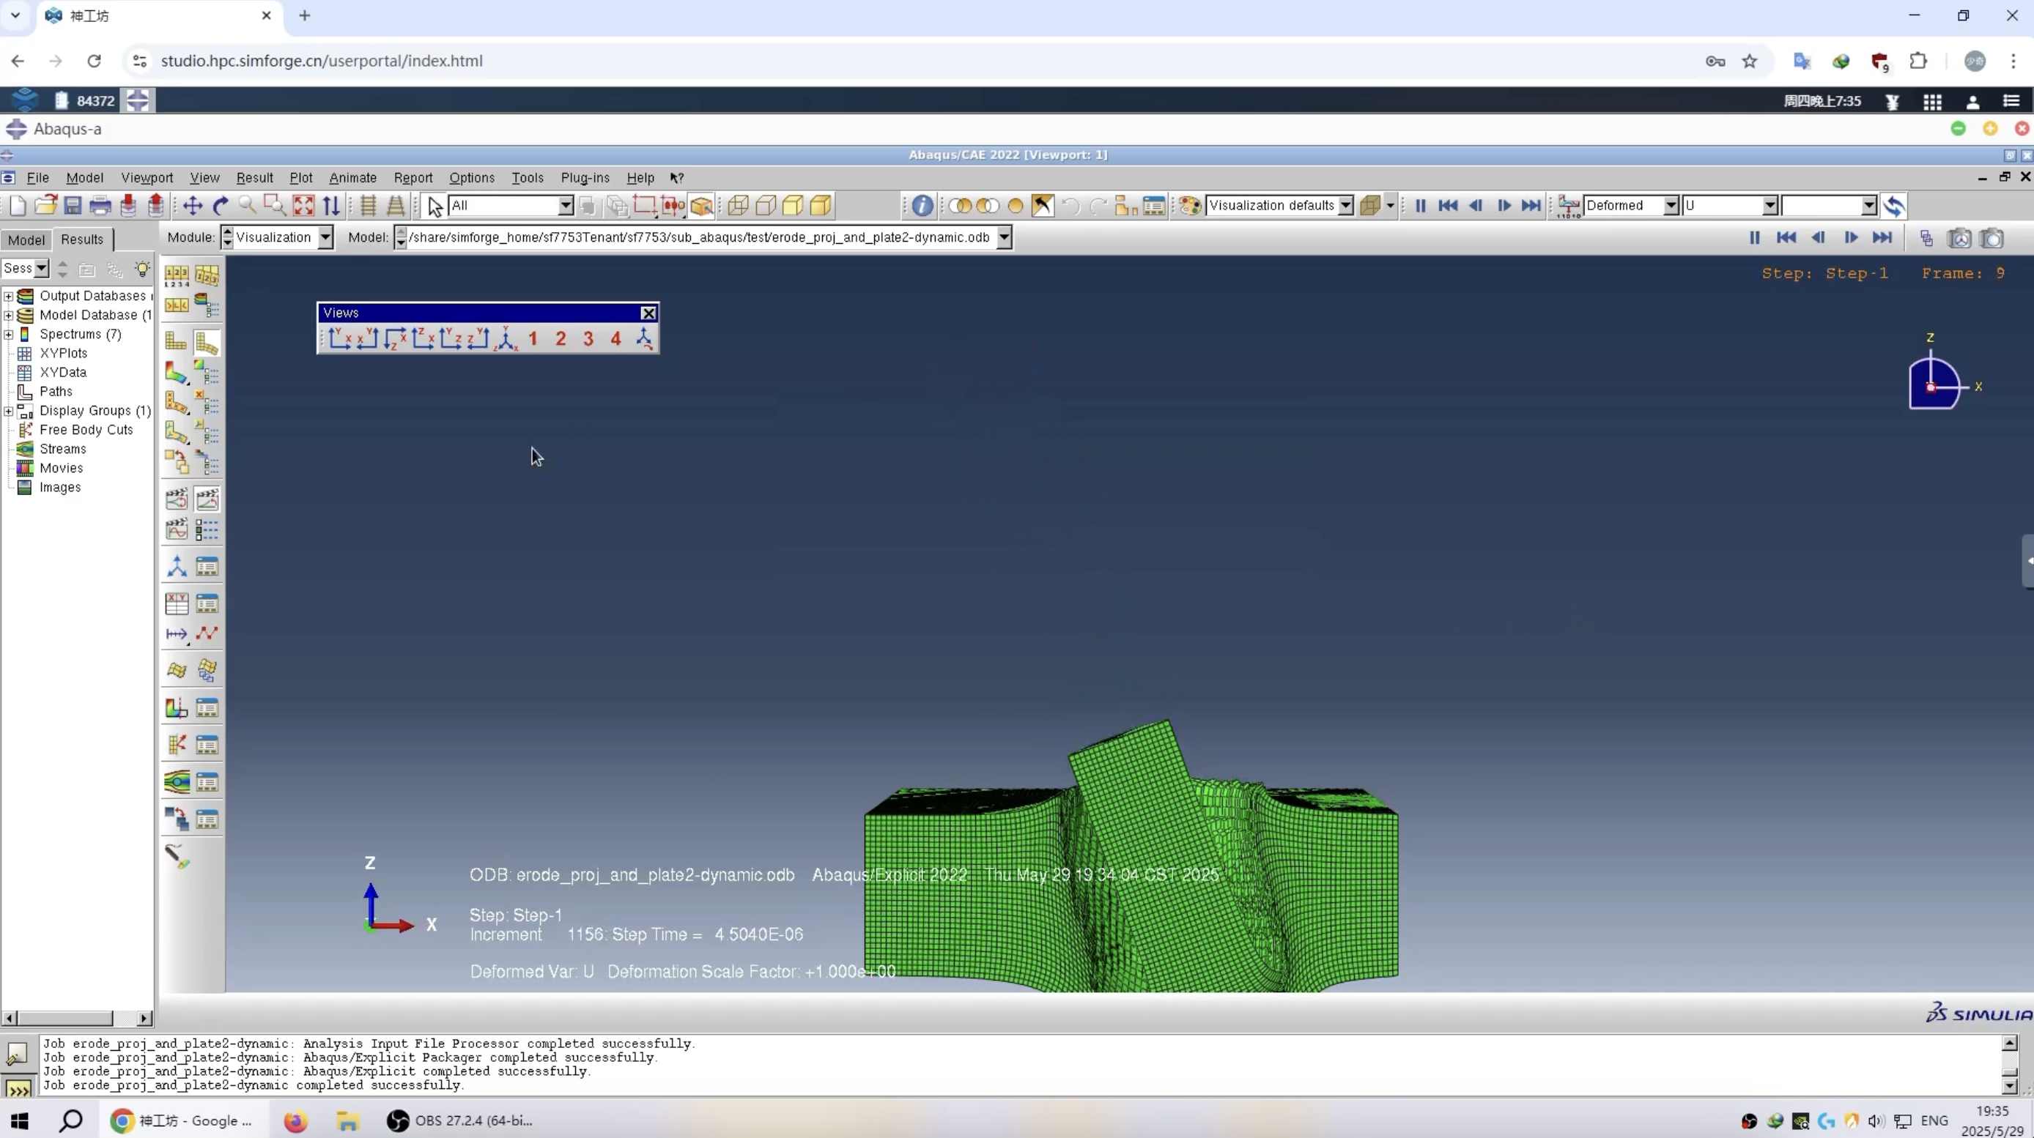Screen dimensions: 2034x1138
Task: Toggle the Hidden render style
Action: tap(765, 206)
